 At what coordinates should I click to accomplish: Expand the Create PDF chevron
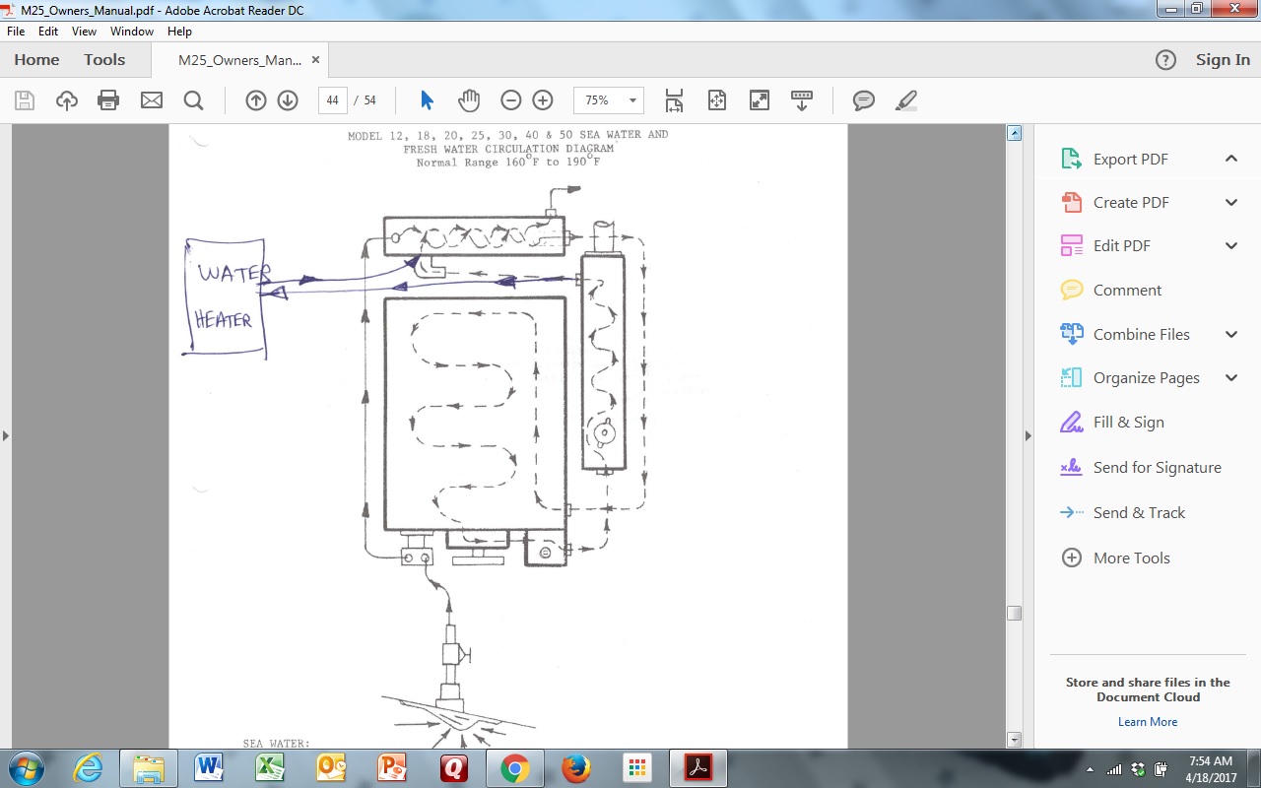tap(1231, 202)
